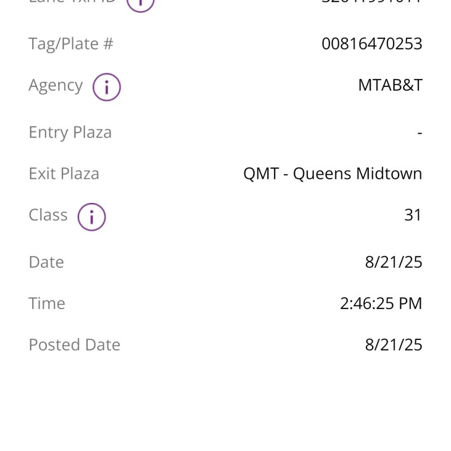Tap the class value 31
Screen dimensions: 451x451
coord(413,215)
